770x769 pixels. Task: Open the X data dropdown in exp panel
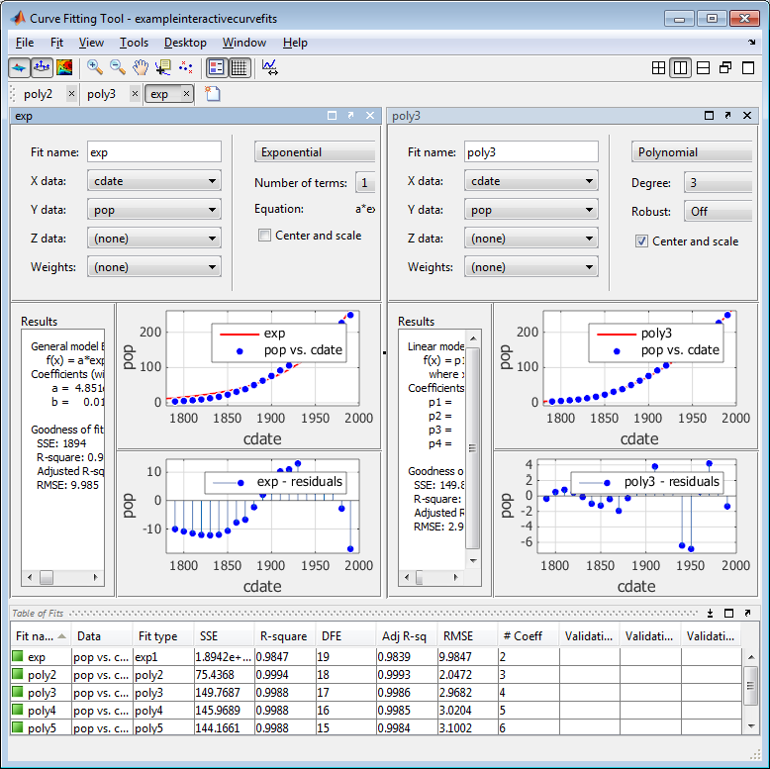[x=154, y=181]
